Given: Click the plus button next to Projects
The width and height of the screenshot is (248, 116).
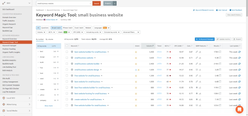Looking at the screenshot, I should pyautogui.click(x=115, y=3).
